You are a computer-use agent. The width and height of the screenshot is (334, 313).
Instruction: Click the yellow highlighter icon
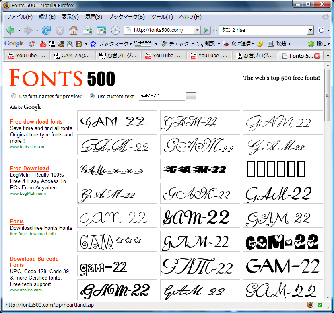260,44
